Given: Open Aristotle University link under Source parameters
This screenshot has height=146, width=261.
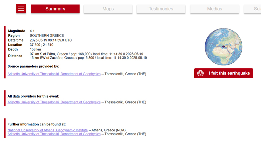Looking at the screenshot, I should click(54, 74).
